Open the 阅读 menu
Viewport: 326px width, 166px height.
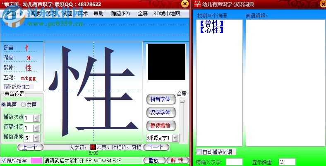coord(36,14)
